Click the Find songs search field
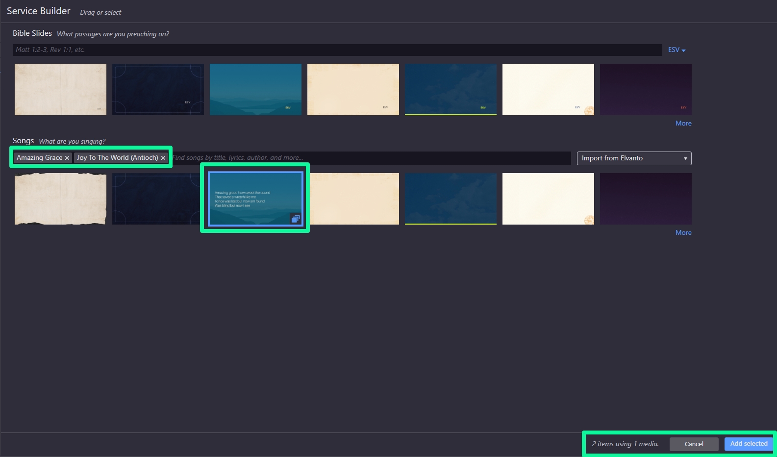 [x=371, y=158]
